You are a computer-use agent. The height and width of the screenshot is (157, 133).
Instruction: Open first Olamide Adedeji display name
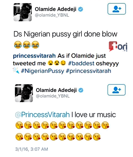56,9
